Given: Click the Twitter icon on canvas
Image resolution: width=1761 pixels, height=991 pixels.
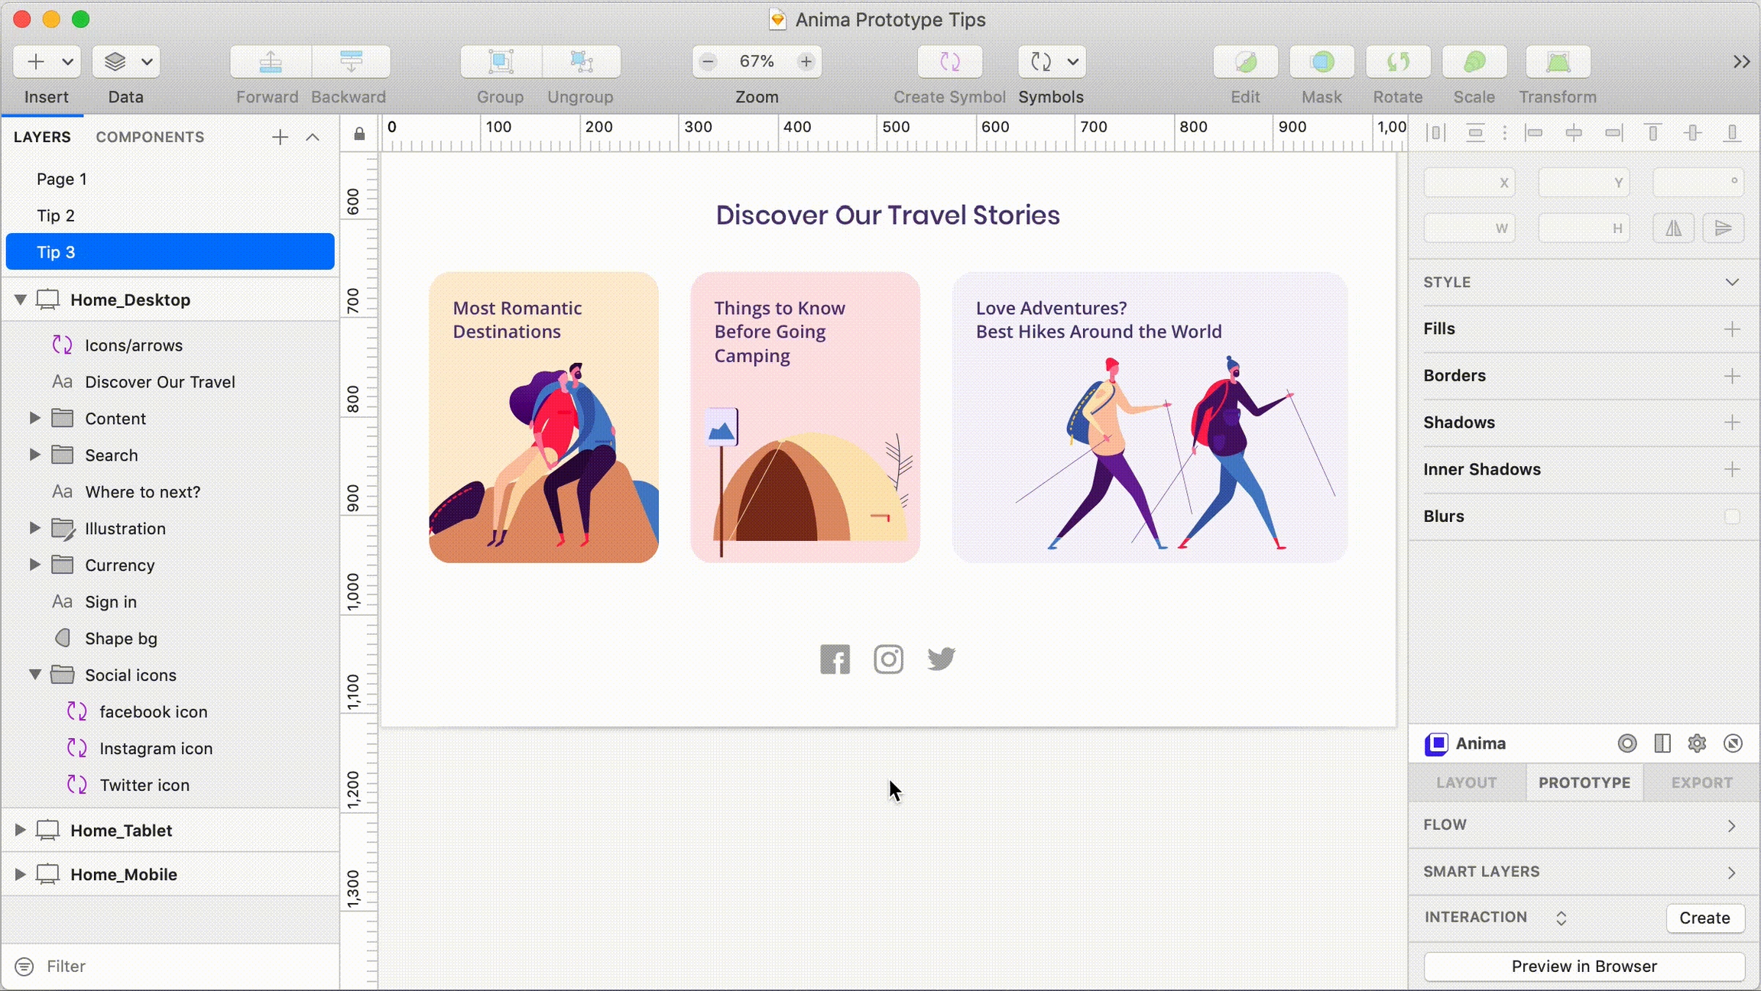Looking at the screenshot, I should point(941,659).
